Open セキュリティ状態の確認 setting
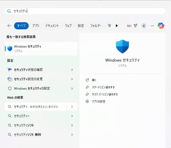171x148 pixels. pyautogui.click(x=41, y=70)
